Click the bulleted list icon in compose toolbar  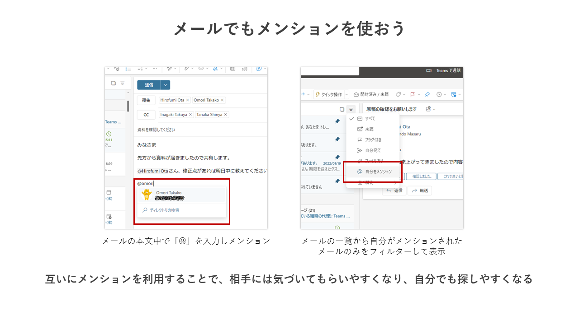pyautogui.click(x=128, y=69)
